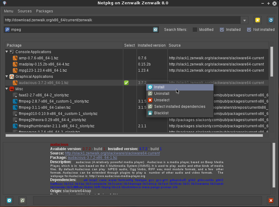
Task: Choose Blacklist from the context menu
Action: (x=180, y=113)
